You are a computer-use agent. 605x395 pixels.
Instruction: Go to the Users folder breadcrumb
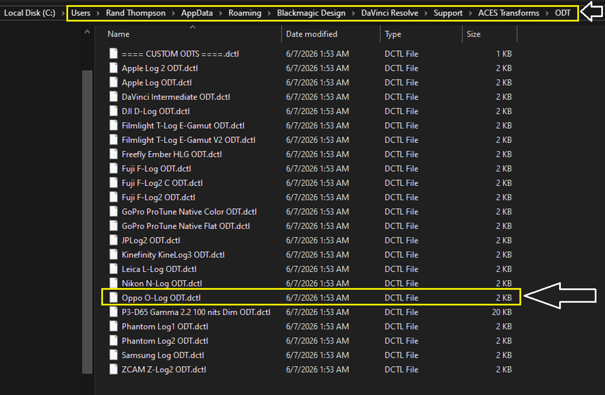click(x=81, y=13)
